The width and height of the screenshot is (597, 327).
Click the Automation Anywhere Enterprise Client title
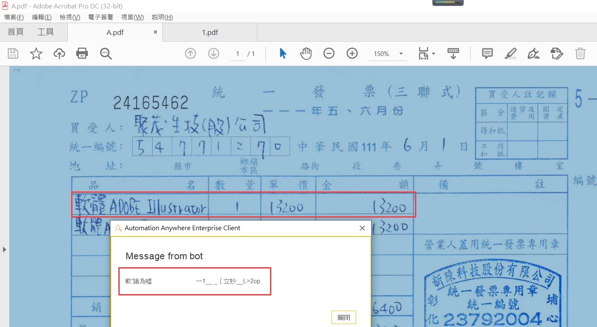click(182, 228)
